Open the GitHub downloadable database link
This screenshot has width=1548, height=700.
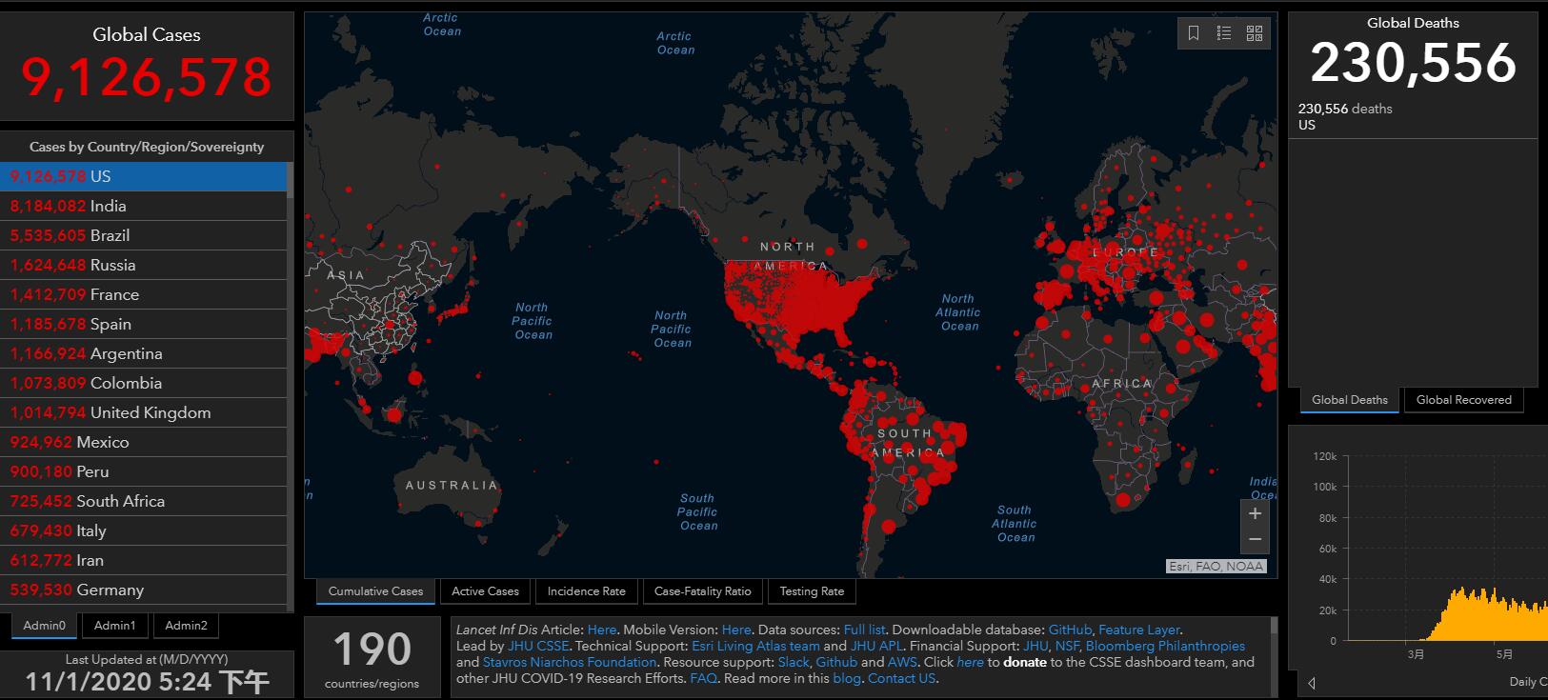click(x=1070, y=630)
